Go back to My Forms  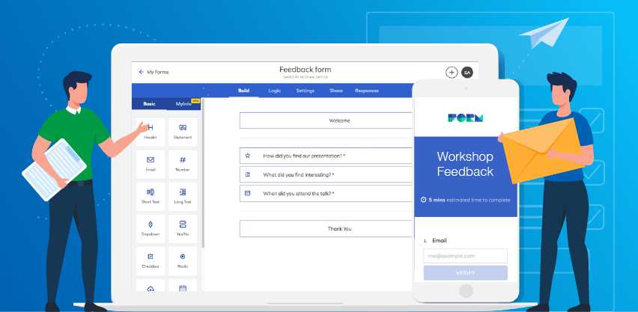pos(154,72)
